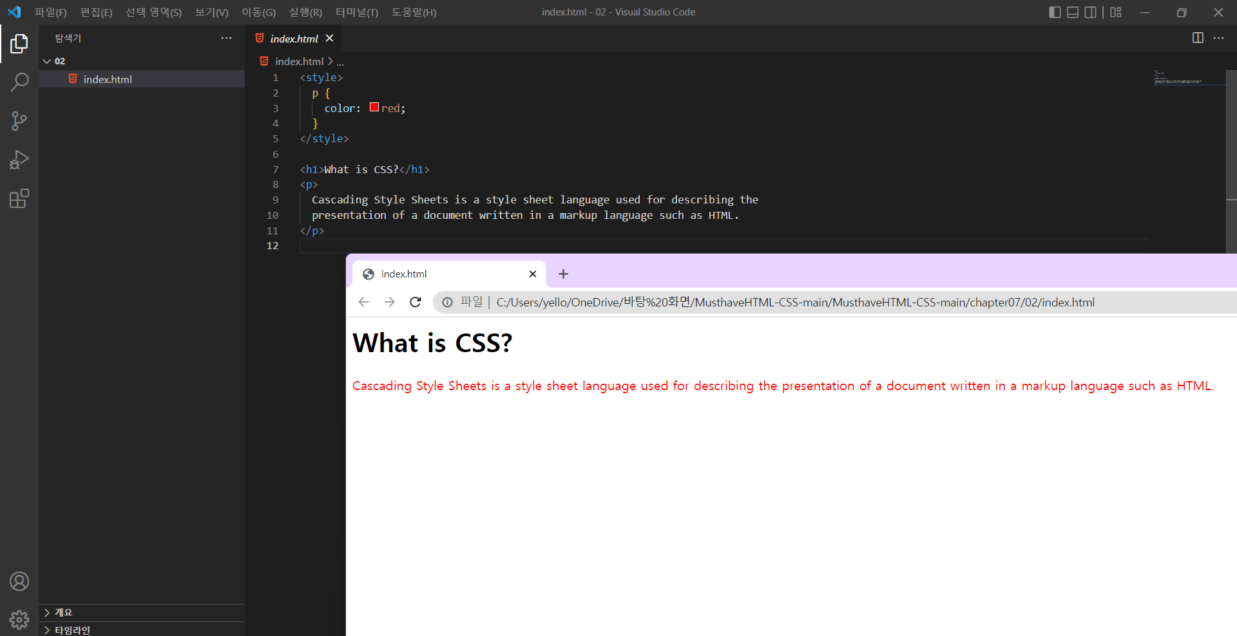Click the red Cascading Style Sheets paragraph

pyautogui.click(x=783, y=386)
